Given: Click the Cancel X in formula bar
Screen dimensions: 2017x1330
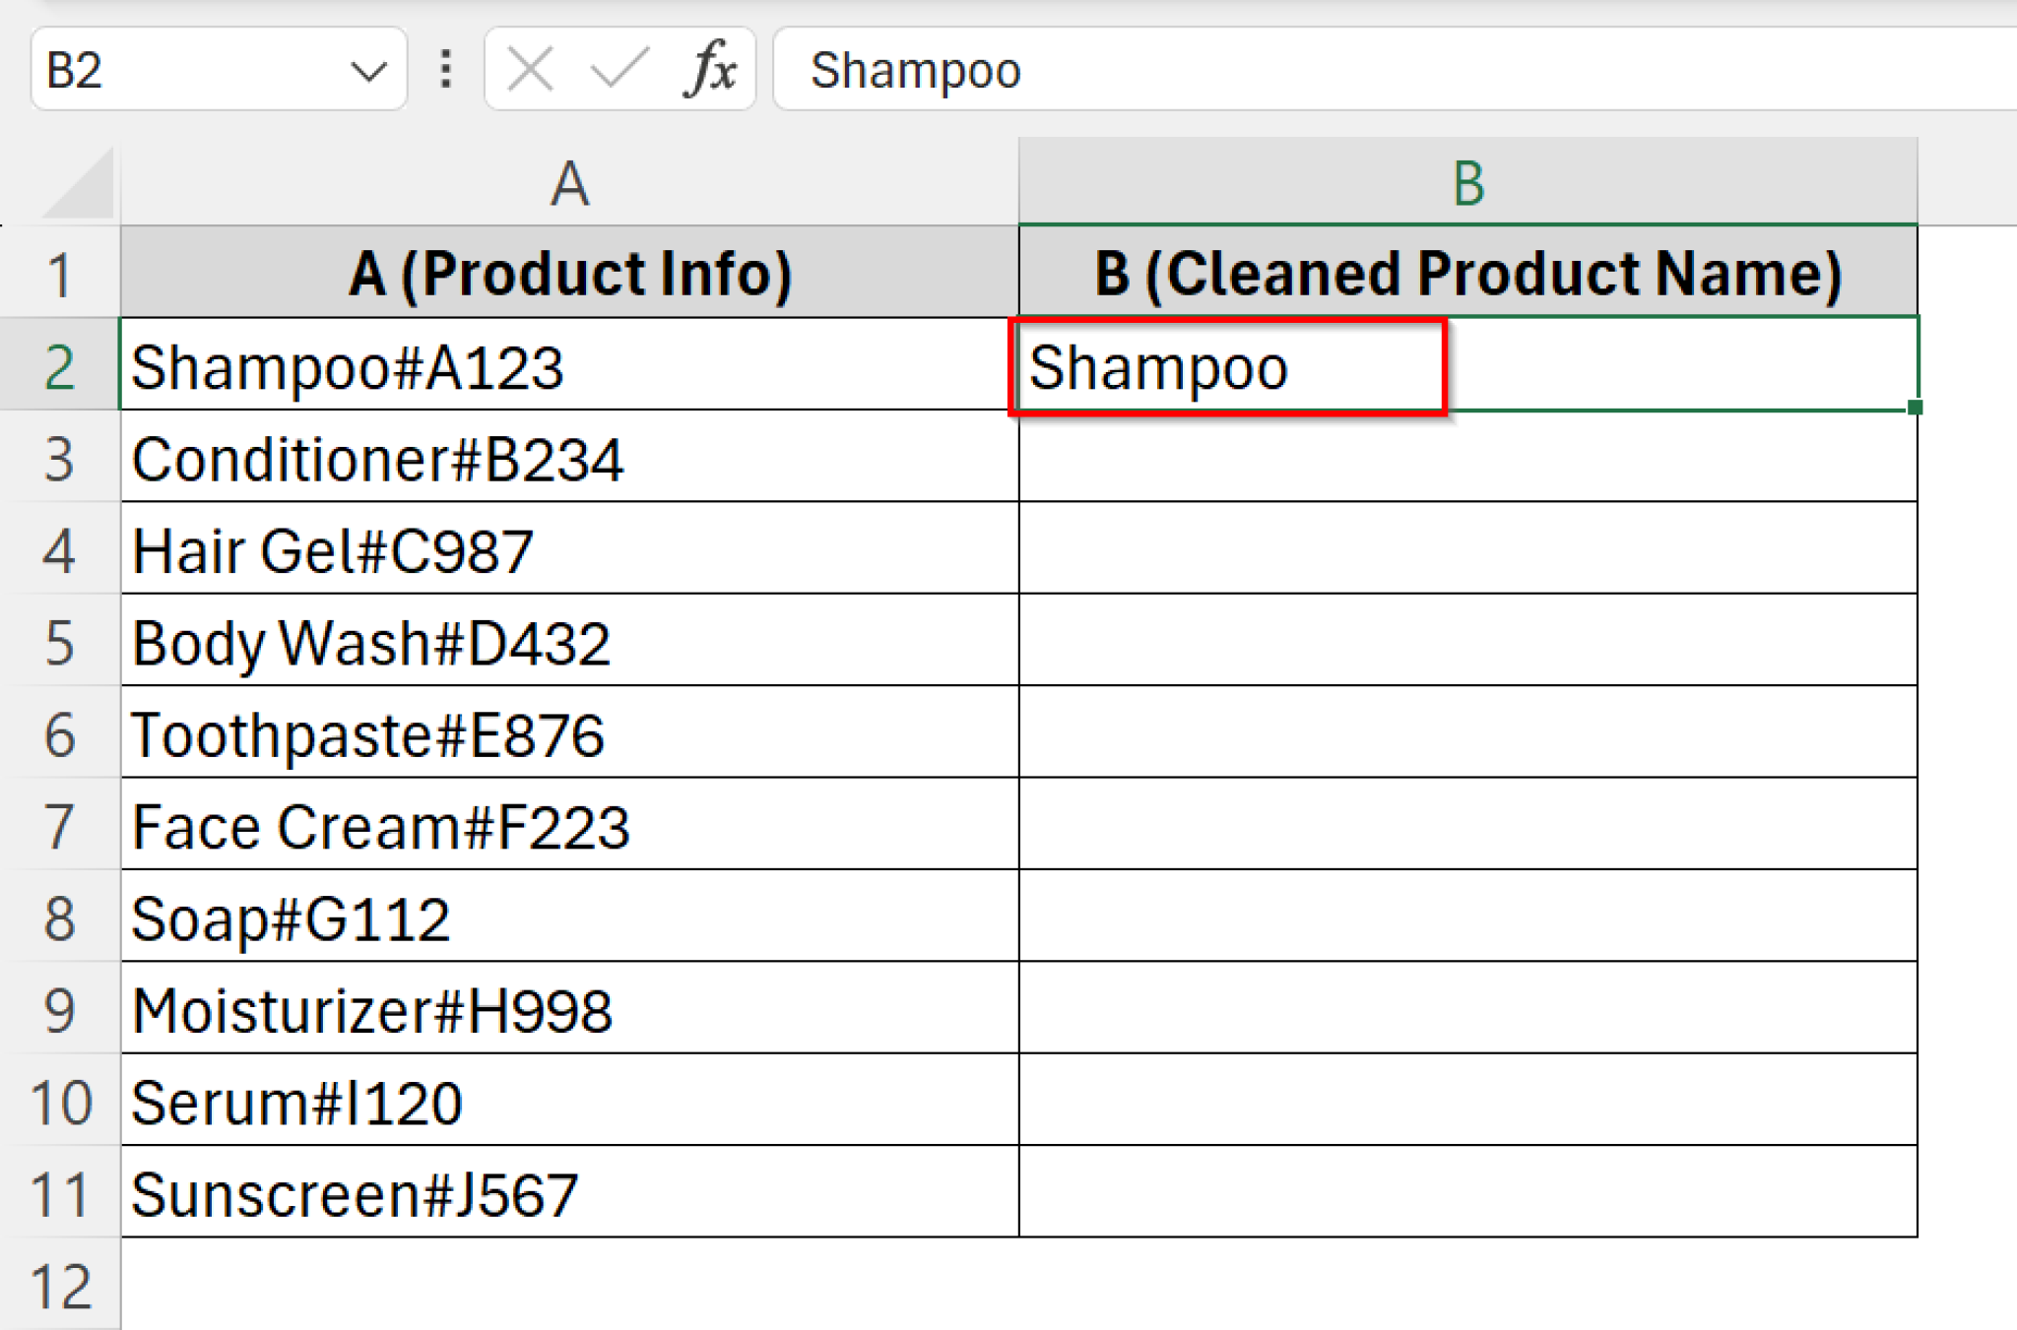Looking at the screenshot, I should point(529,69).
